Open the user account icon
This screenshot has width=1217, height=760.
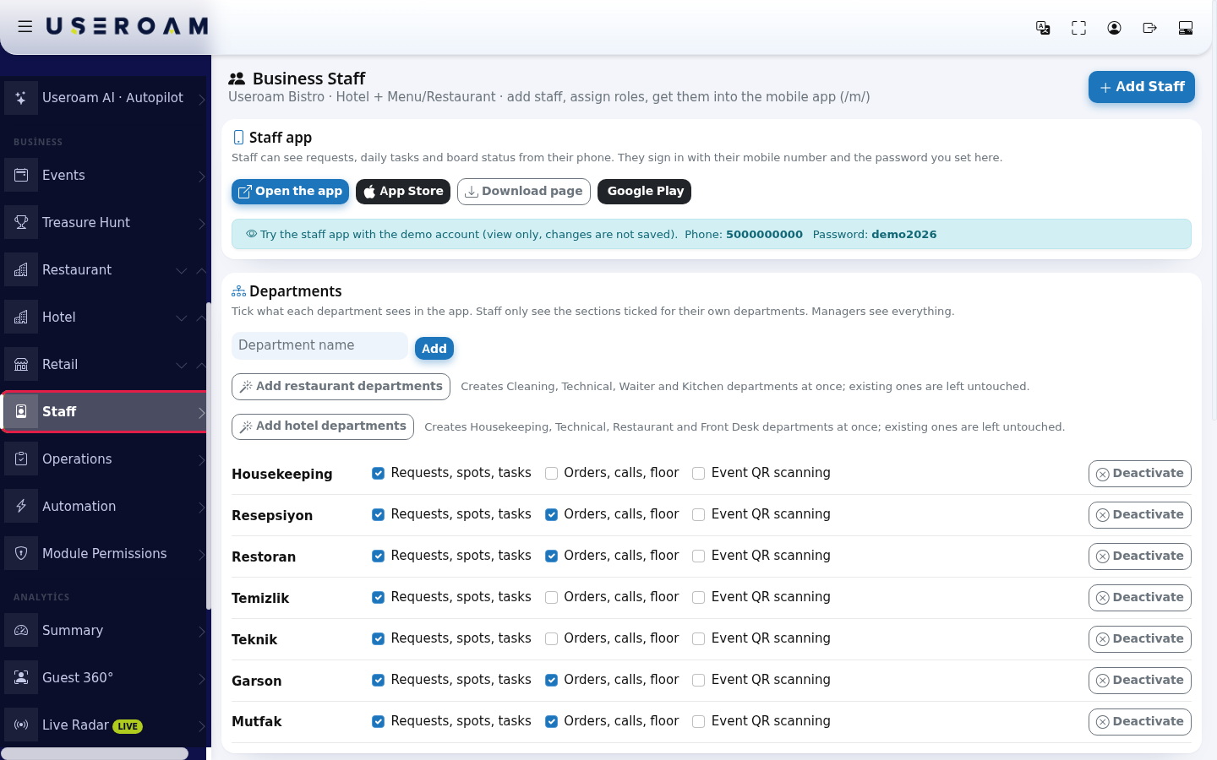(1114, 28)
